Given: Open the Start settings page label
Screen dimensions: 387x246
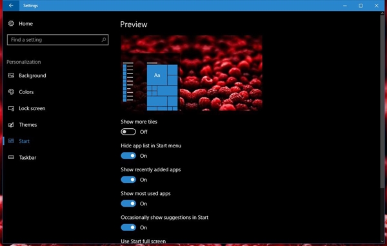Looking at the screenshot, I should click(x=25, y=141).
